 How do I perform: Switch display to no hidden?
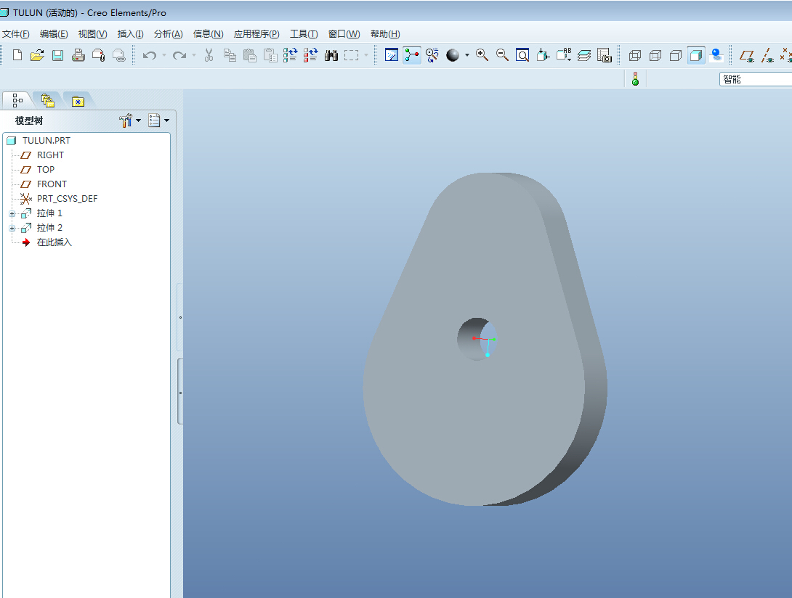tap(675, 55)
